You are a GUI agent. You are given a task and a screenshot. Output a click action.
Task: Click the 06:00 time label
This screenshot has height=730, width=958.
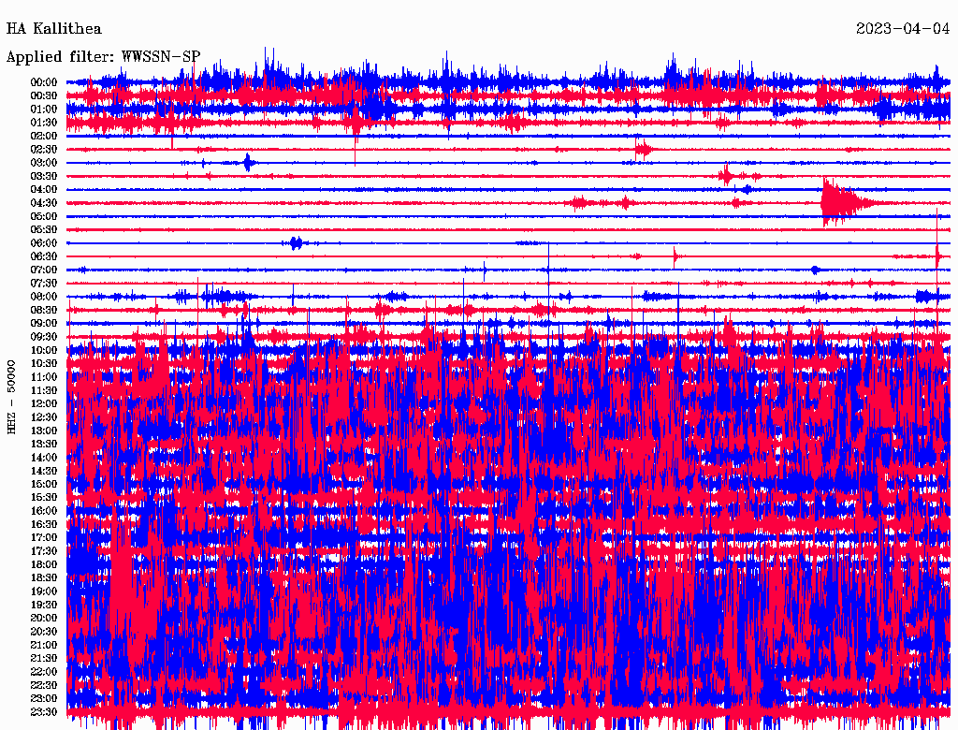coord(44,242)
